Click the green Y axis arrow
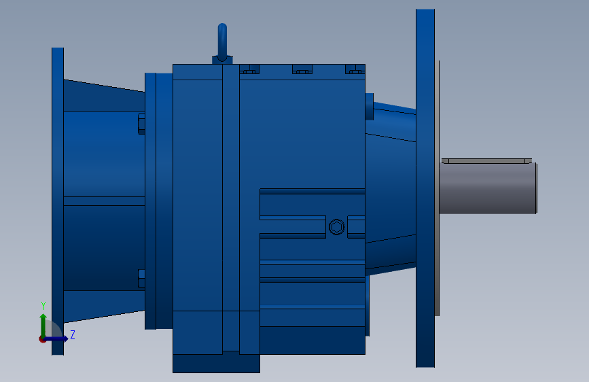This screenshot has width=589, height=382. point(43,326)
